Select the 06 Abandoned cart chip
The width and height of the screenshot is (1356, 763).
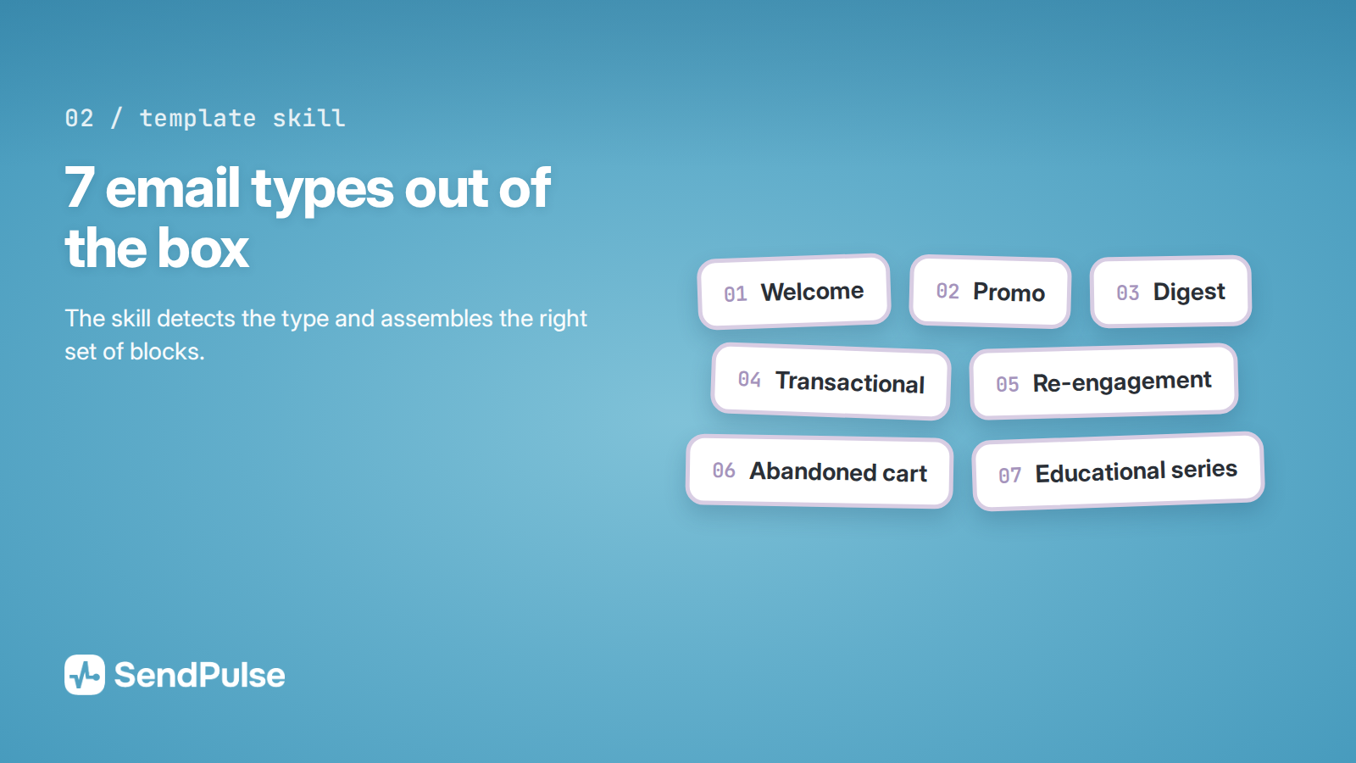click(x=820, y=471)
